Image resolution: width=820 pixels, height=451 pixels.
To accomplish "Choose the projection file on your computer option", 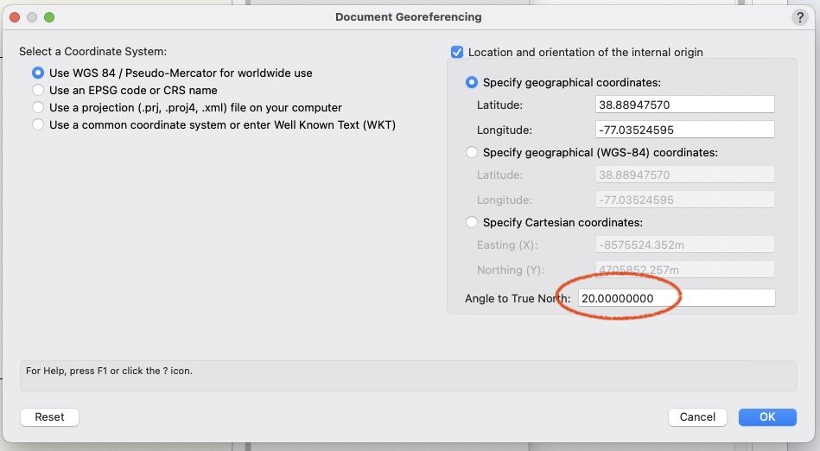I will coord(38,107).
